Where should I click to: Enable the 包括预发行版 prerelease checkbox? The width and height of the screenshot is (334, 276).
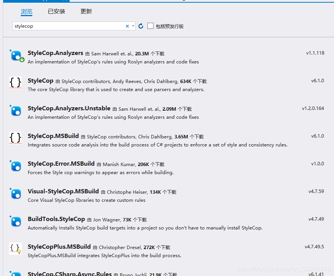pos(150,26)
